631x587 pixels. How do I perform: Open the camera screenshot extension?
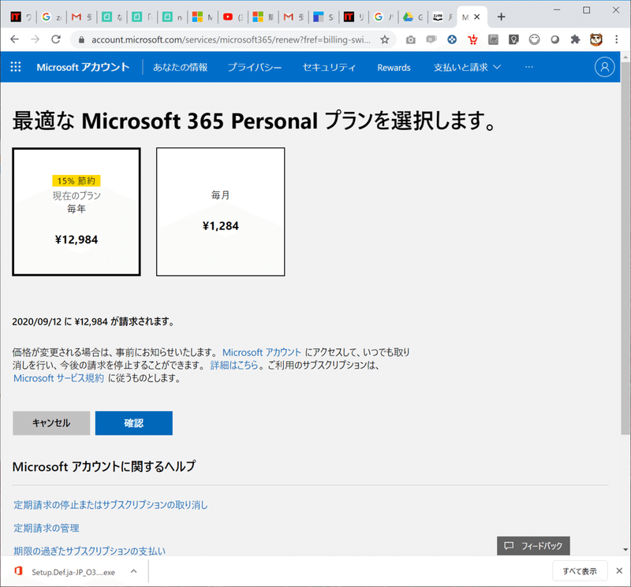point(410,39)
